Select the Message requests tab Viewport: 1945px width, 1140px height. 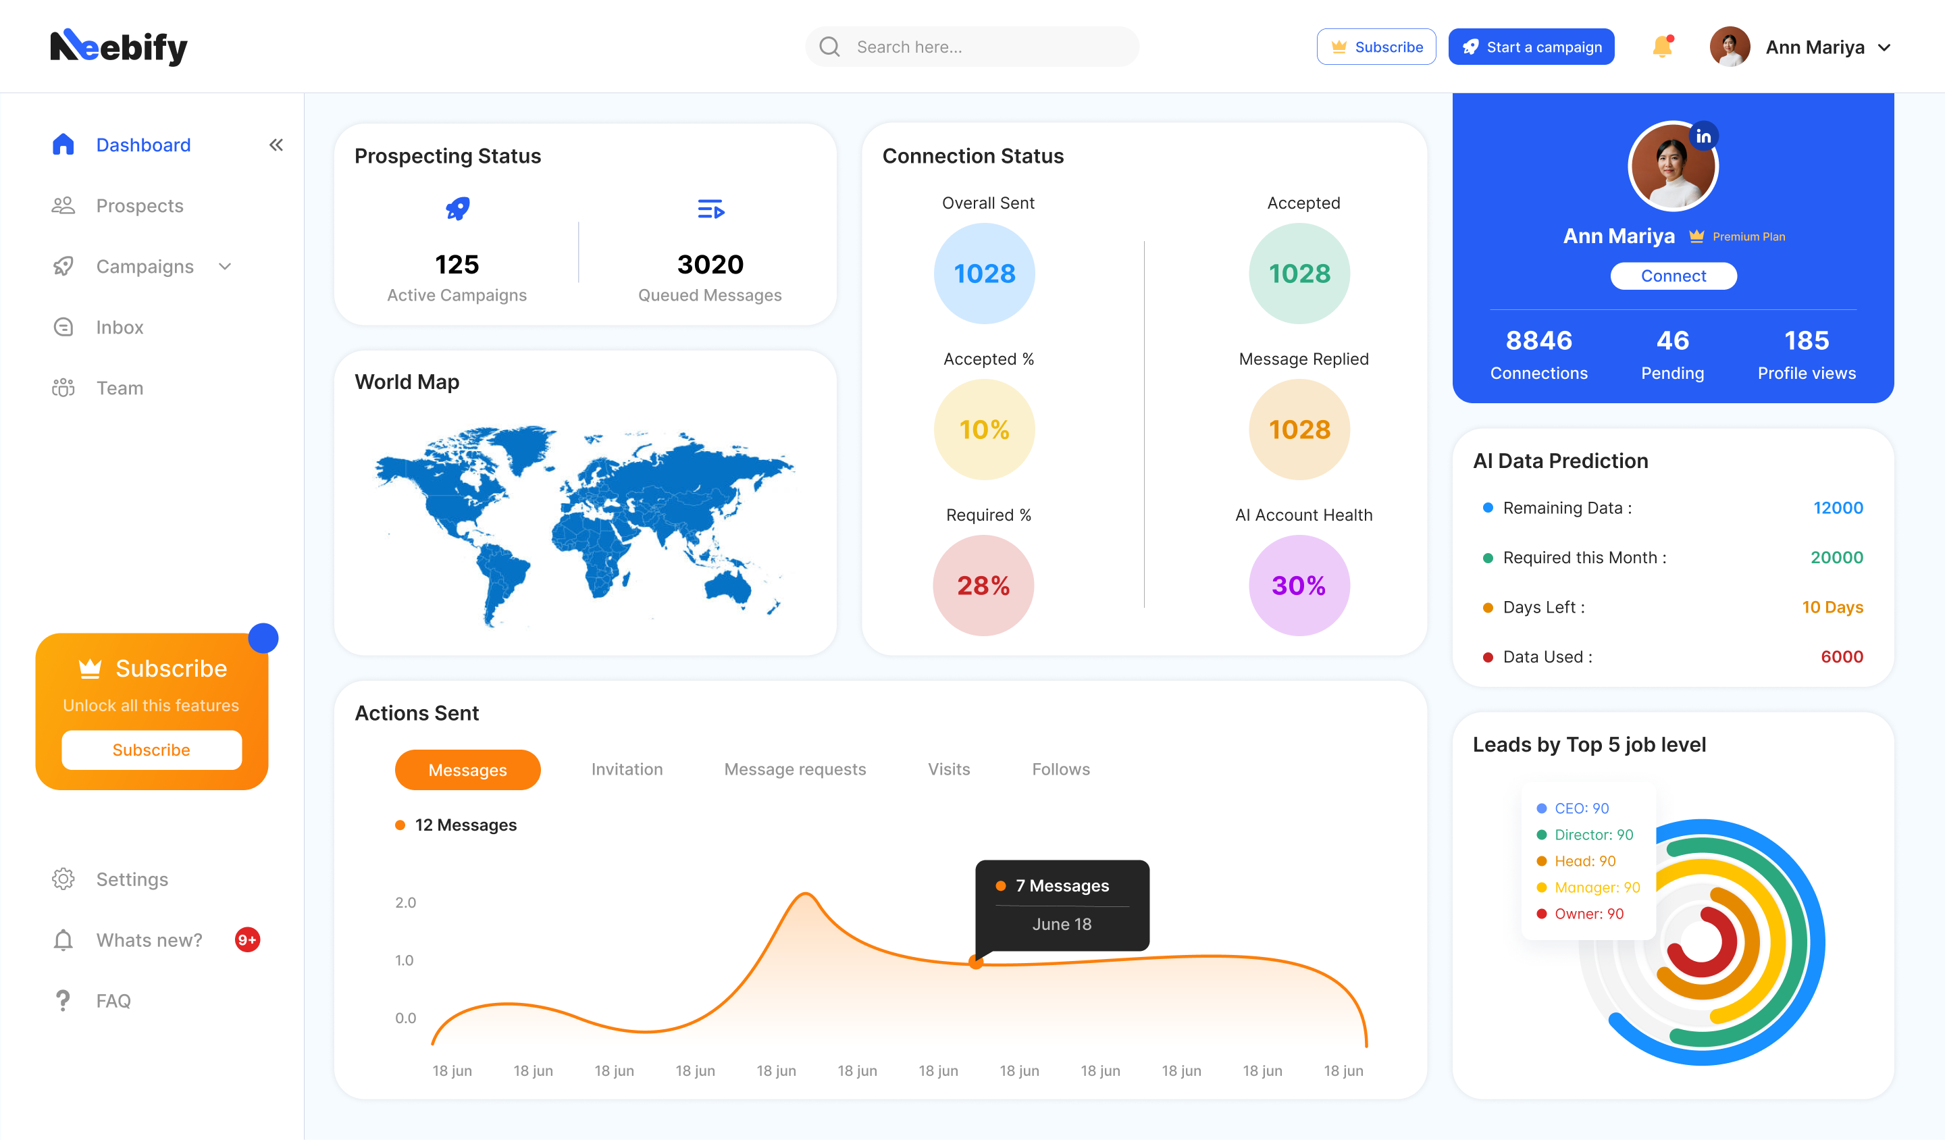point(795,769)
